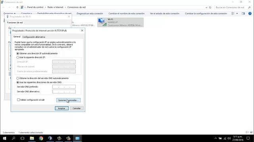The height and width of the screenshot is (142, 254).
Task: Click Cambiar el nombre de esta conexión
Action: (x=127, y=13)
